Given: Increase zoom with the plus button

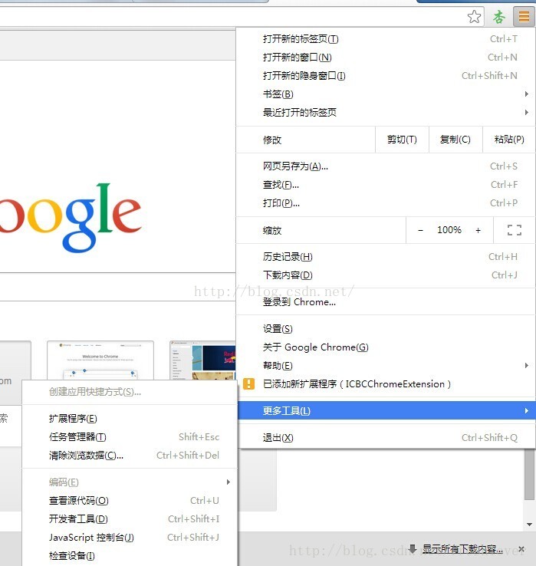Looking at the screenshot, I should click(x=478, y=230).
